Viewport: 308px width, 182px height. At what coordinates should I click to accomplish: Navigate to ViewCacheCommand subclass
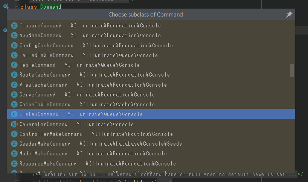(44, 85)
